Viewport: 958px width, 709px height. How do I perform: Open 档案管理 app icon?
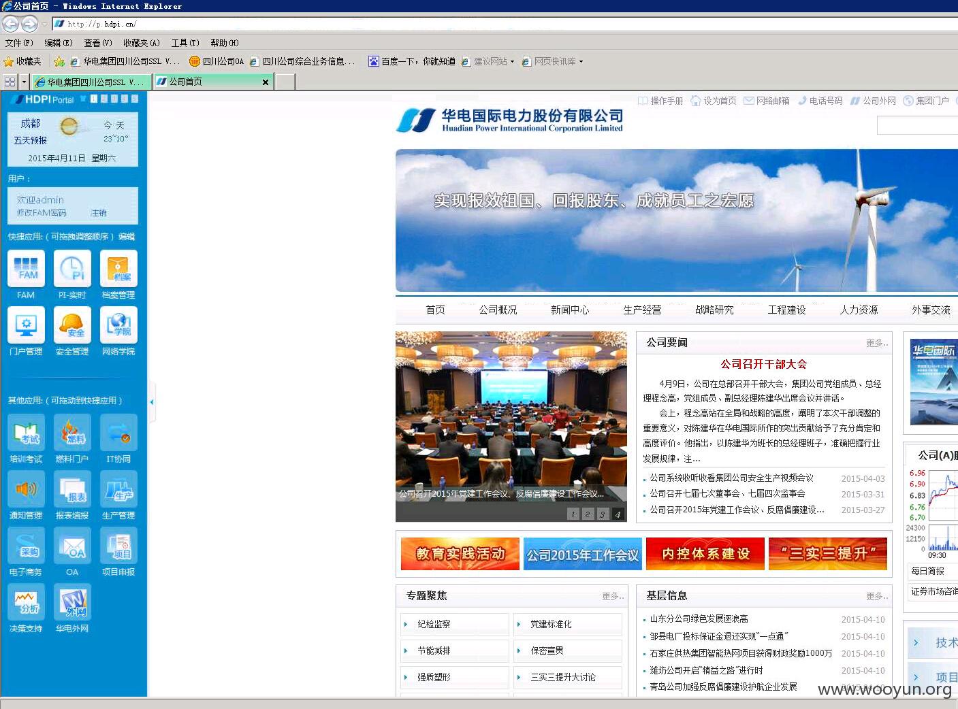click(118, 269)
